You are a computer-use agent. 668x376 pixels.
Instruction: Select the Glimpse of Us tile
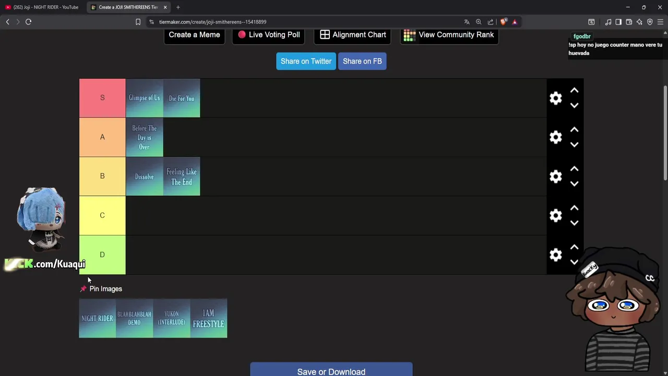[x=145, y=98]
